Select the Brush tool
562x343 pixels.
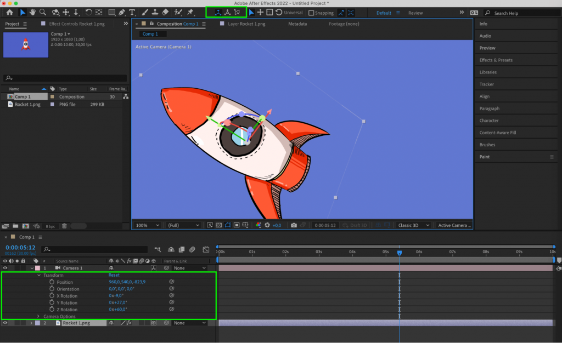pos(144,11)
